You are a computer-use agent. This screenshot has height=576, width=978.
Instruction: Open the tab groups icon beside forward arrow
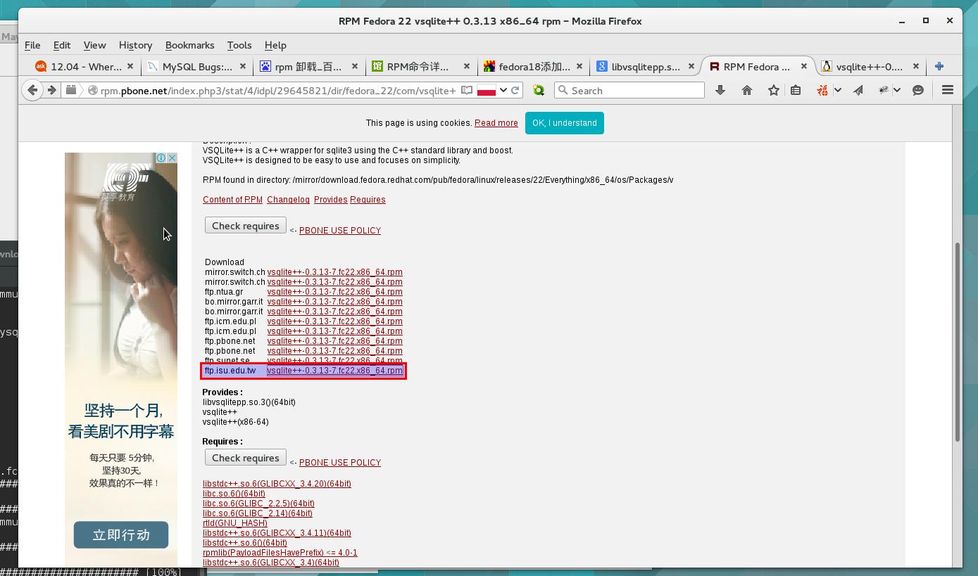pyautogui.click(x=71, y=90)
